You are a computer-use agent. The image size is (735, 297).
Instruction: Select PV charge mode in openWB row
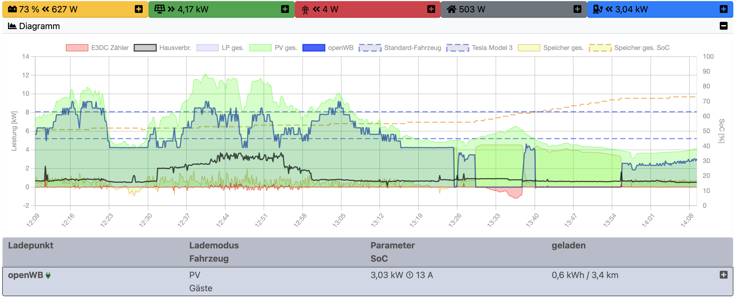[x=195, y=275]
